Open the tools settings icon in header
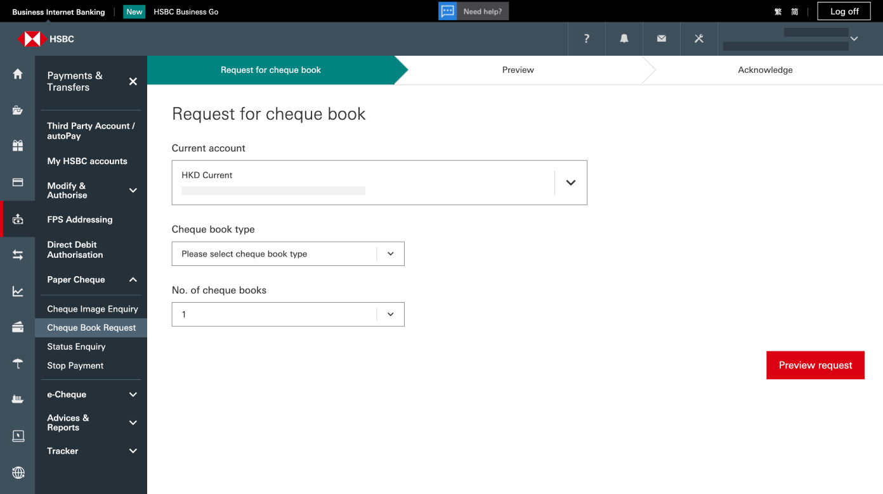Screen dimensions: 883x494 [x=699, y=39]
